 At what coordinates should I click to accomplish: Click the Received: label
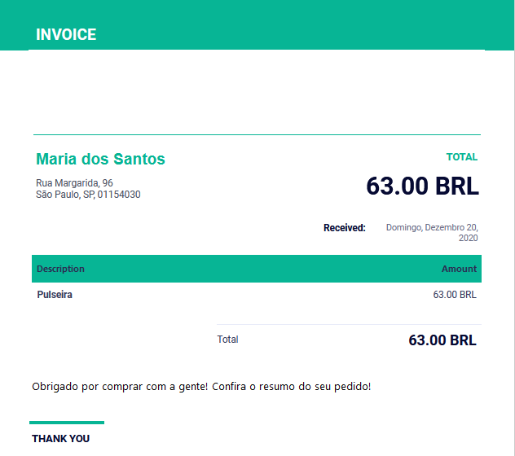pos(344,228)
